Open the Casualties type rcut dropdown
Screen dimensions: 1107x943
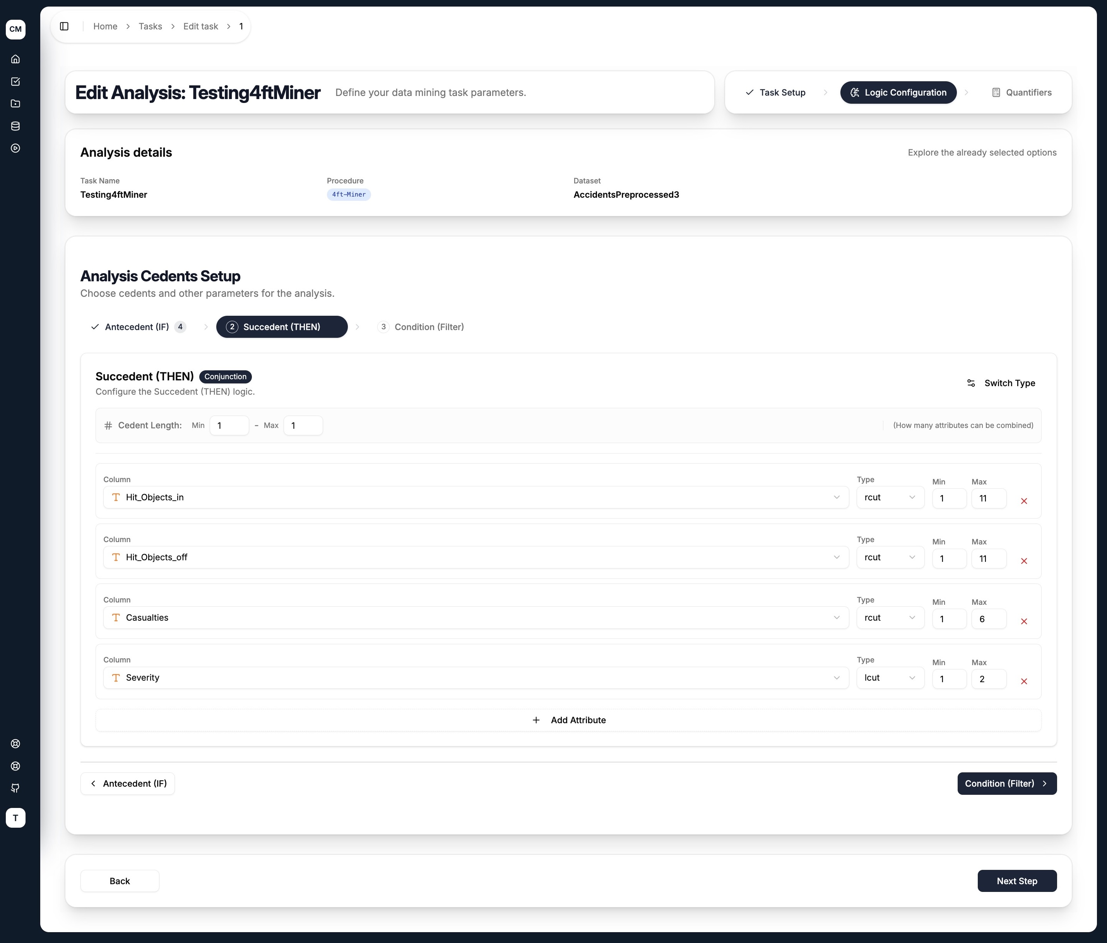pyautogui.click(x=890, y=618)
